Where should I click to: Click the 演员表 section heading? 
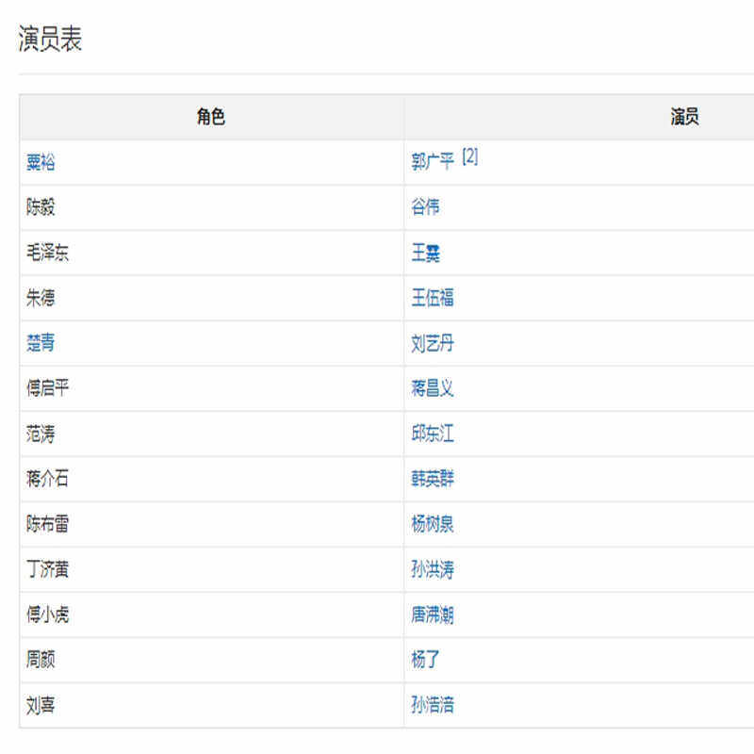coord(50,39)
